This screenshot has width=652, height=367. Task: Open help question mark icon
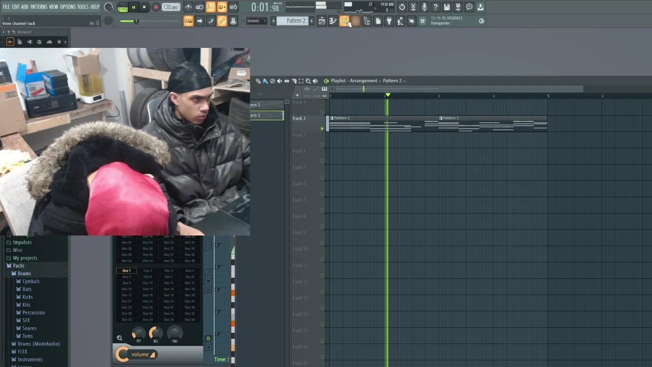tap(436, 7)
